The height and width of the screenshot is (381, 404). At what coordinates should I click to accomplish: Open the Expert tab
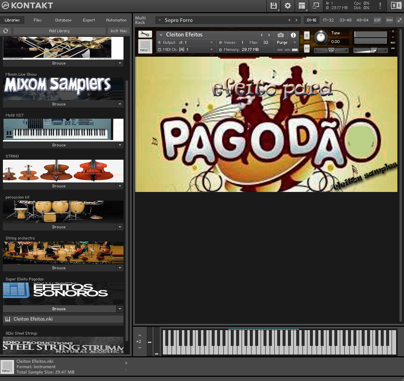point(89,20)
